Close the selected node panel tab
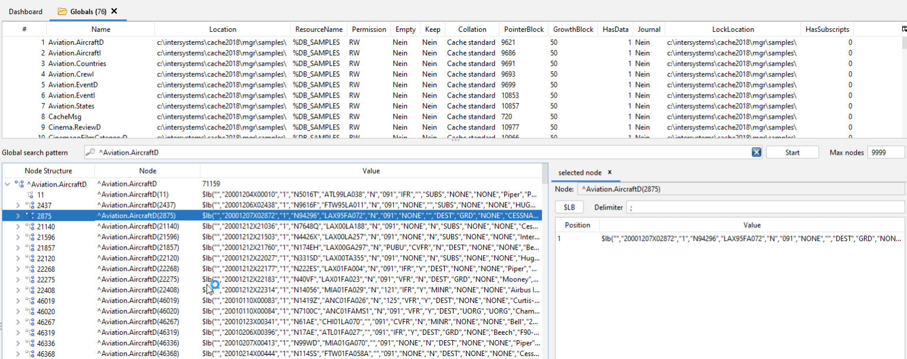The height and width of the screenshot is (359, 907). (610, 172)
